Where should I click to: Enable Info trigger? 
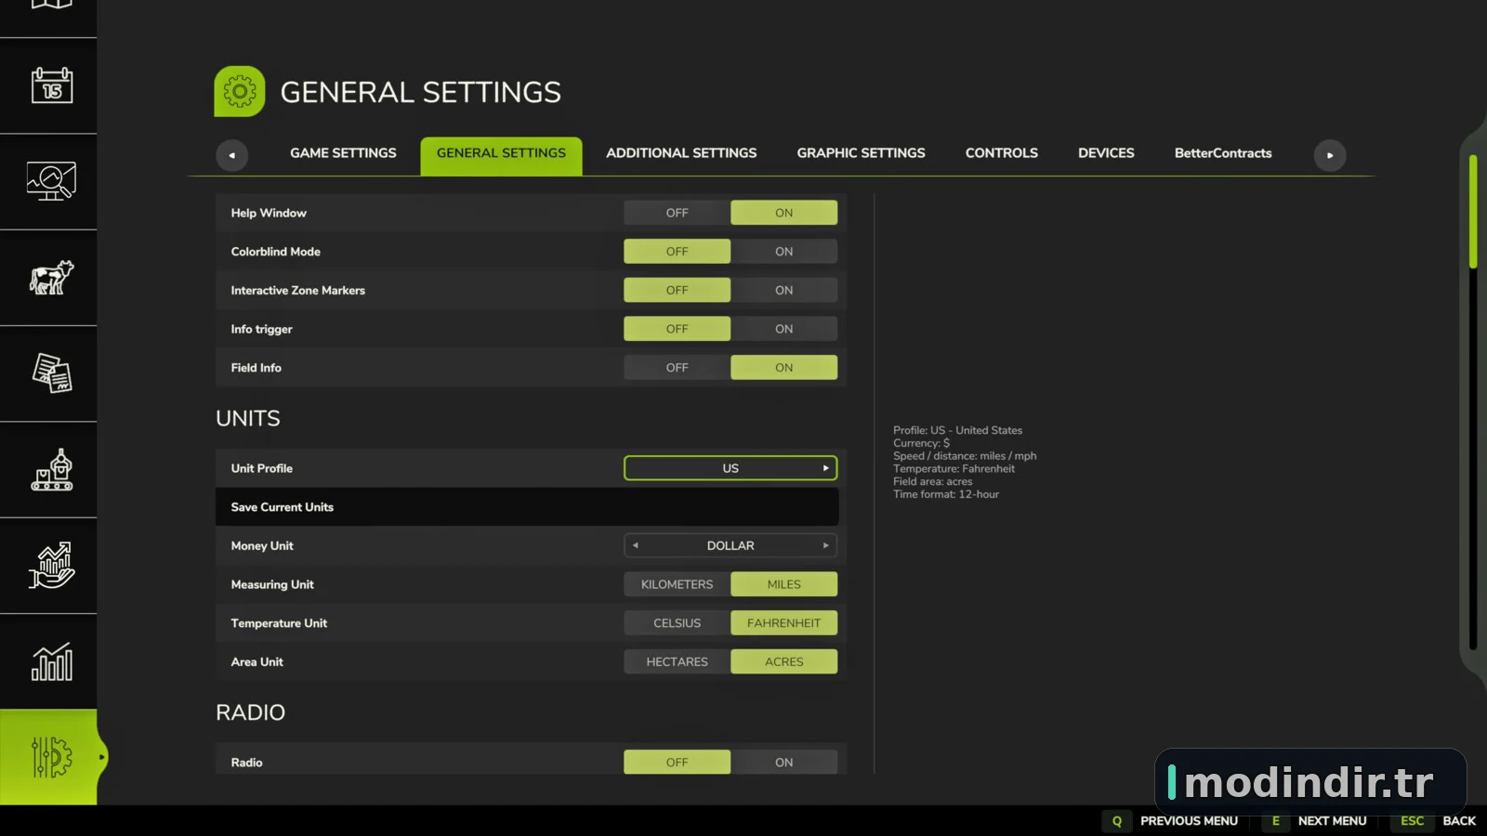point(783,329)
